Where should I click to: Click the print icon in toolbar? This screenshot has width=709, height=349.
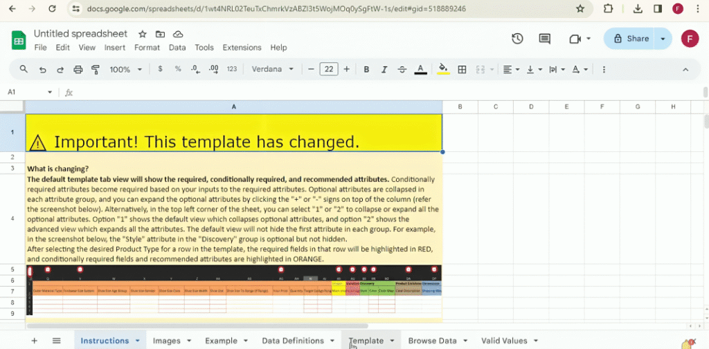coord(78,69)
